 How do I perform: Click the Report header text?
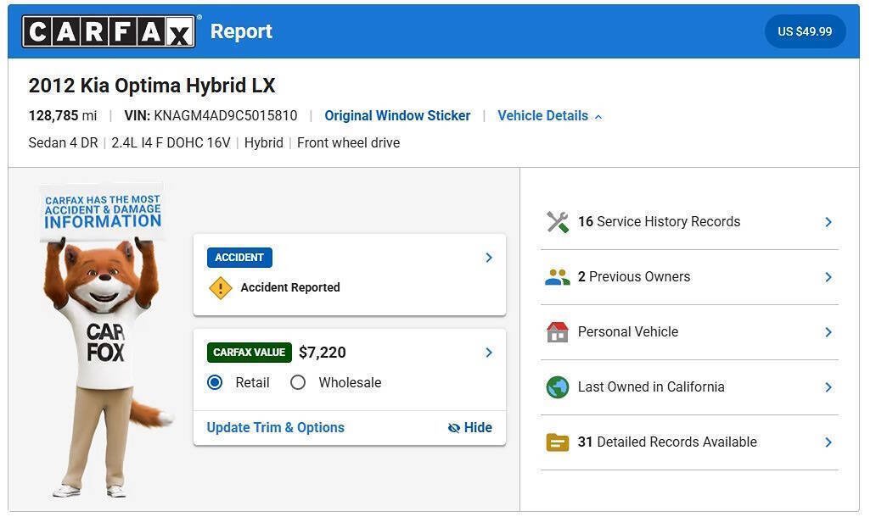(241, 32)
